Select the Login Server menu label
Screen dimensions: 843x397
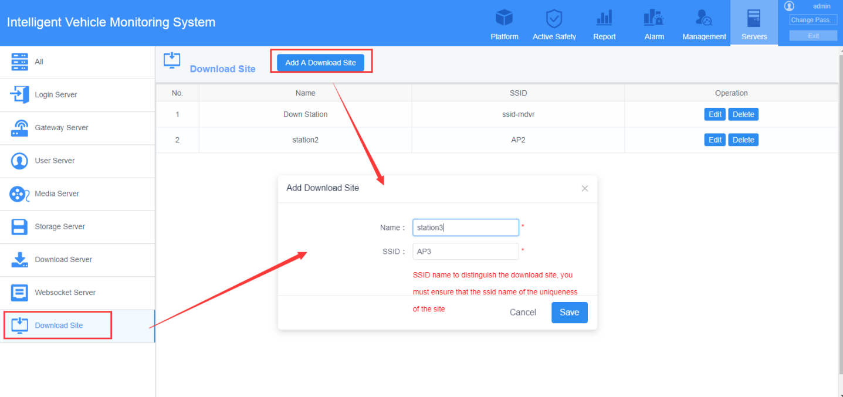(x=56, y=94)
